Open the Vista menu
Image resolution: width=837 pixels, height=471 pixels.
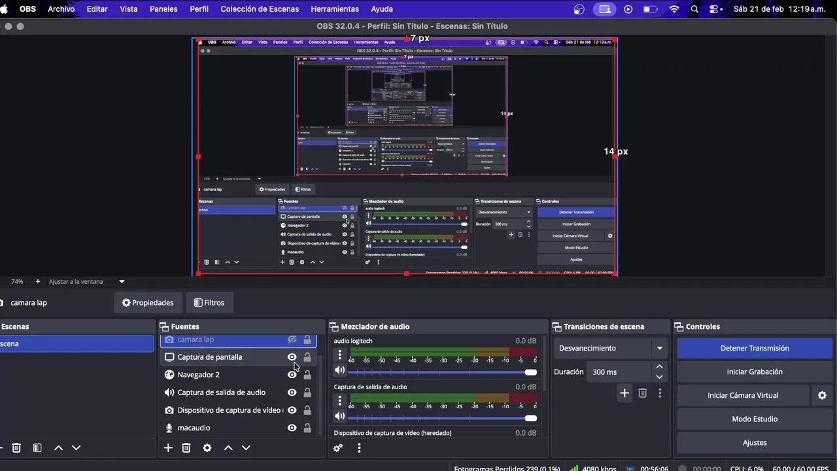coord(129,9)
